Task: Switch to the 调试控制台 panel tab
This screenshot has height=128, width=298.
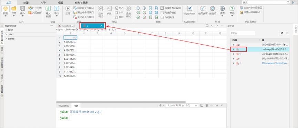Action: [x=64, y=106]
